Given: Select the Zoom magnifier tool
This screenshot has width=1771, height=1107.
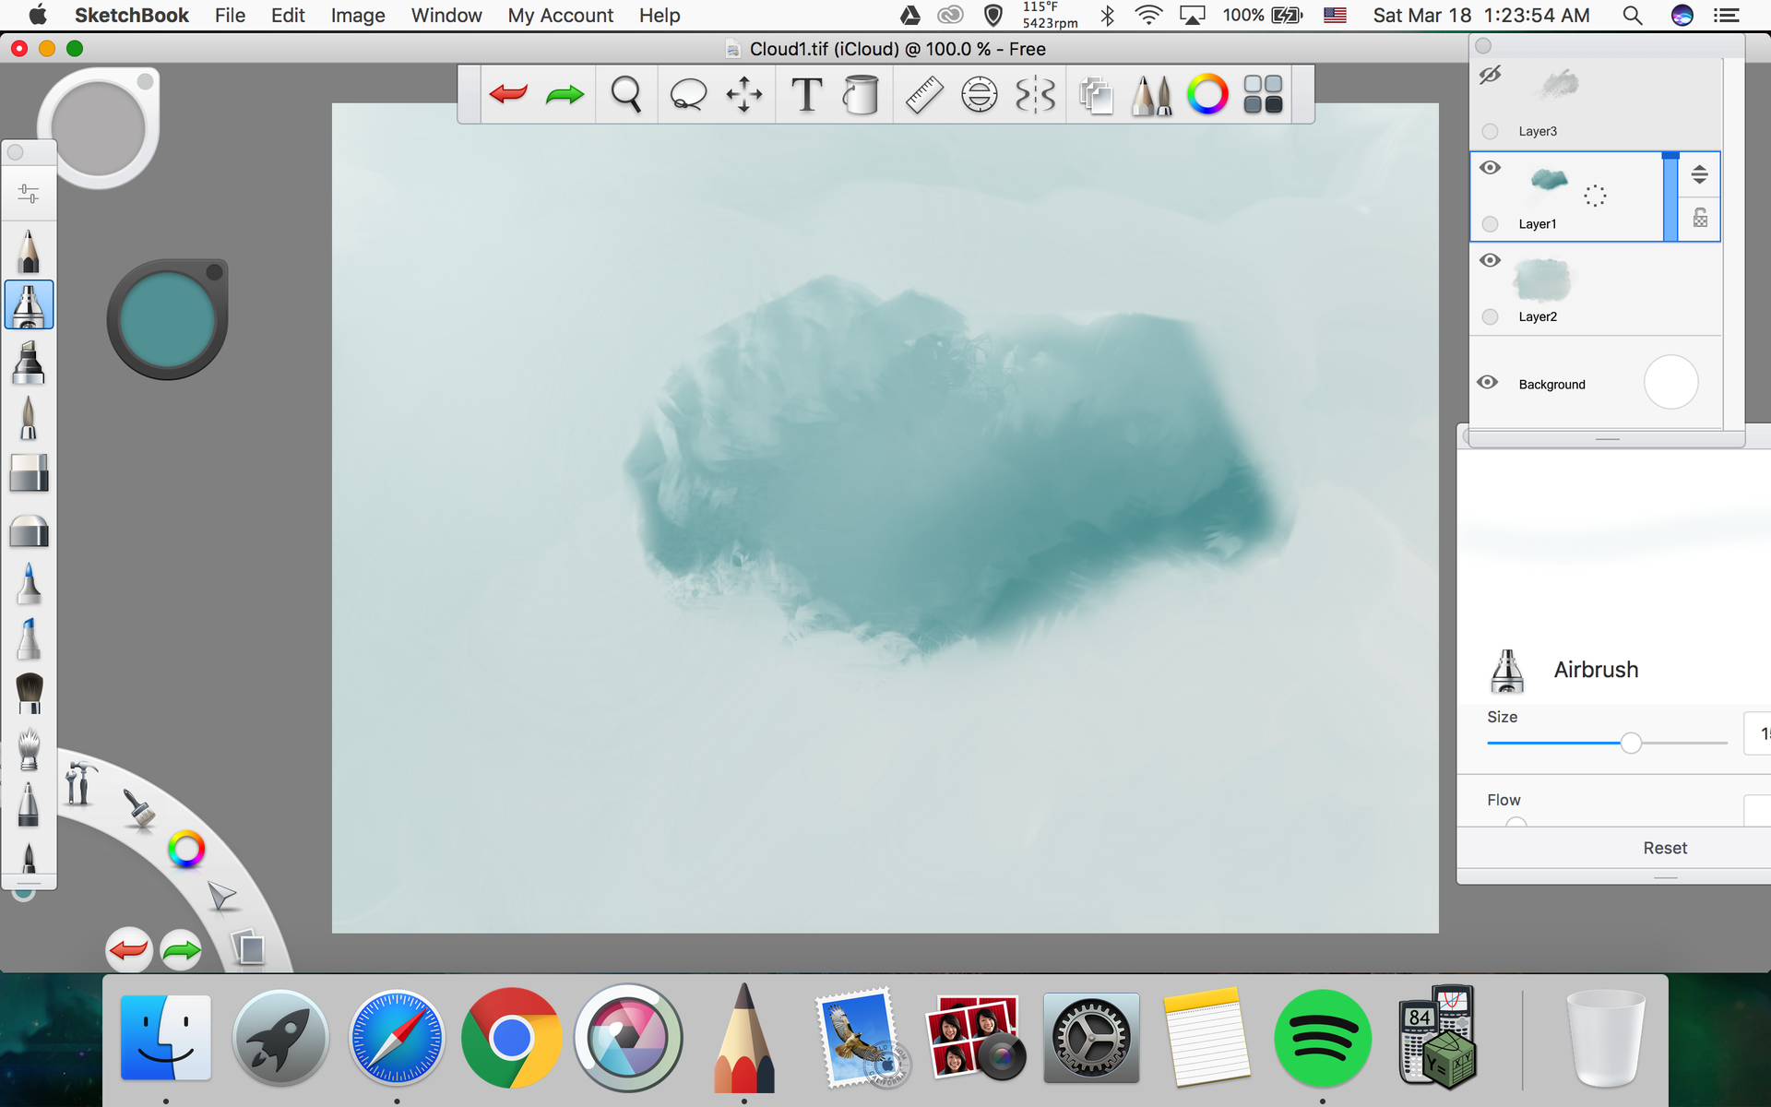Looking at the screenshot, I should coord(626,94).
